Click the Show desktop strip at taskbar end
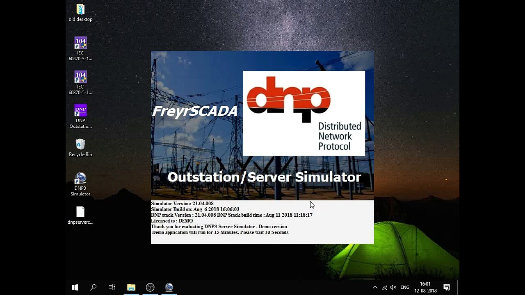This screenshot has height=295, width=525. [x=458, y=288]
